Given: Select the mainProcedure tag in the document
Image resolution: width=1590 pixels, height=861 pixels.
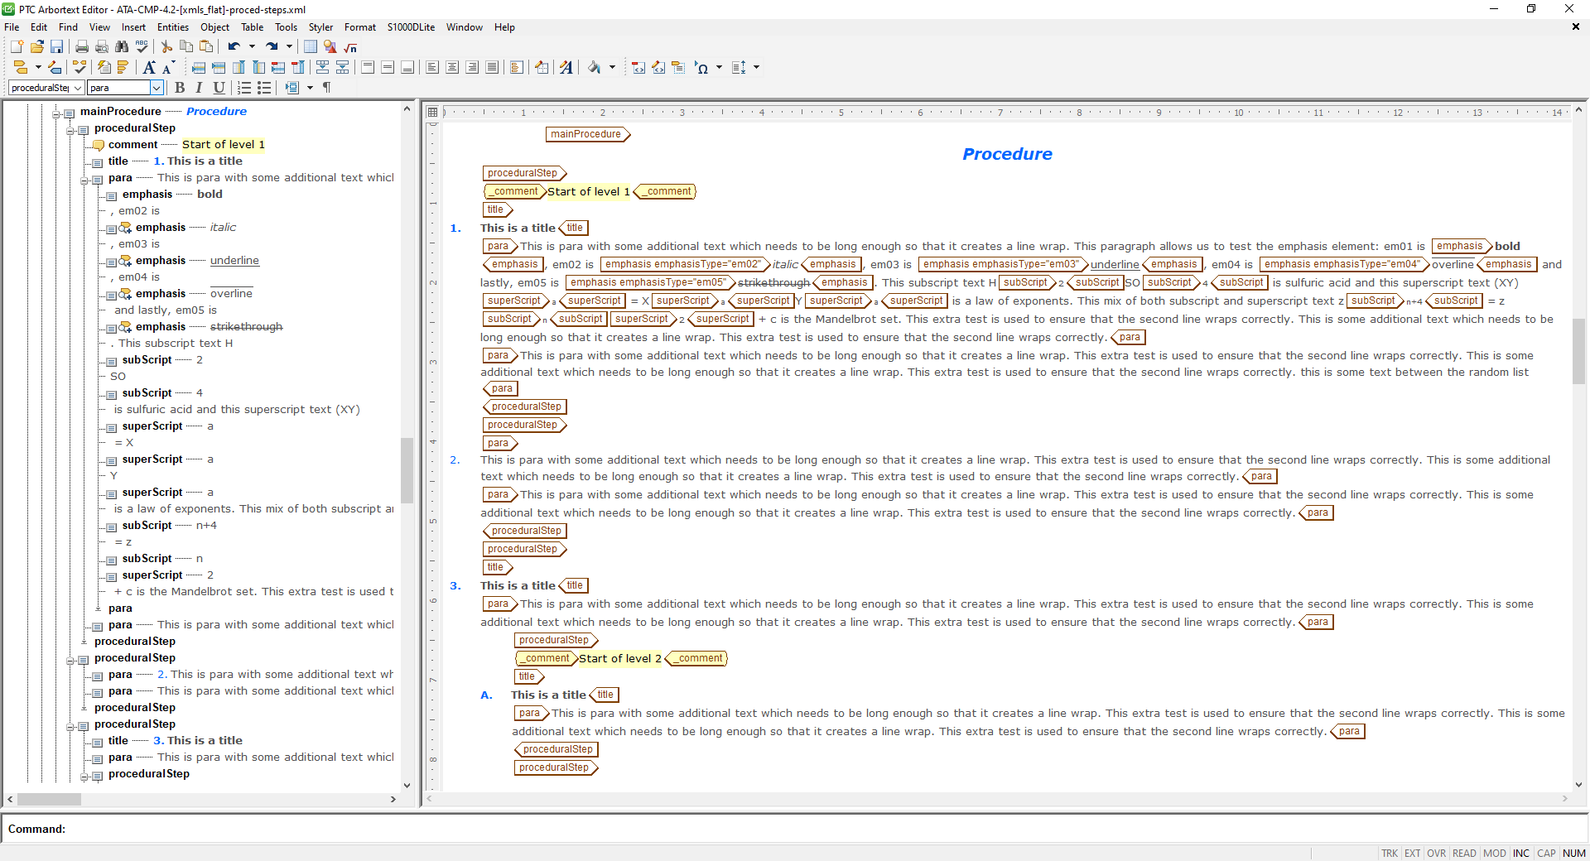Looking at the screenshot, I should coord(587,134).
